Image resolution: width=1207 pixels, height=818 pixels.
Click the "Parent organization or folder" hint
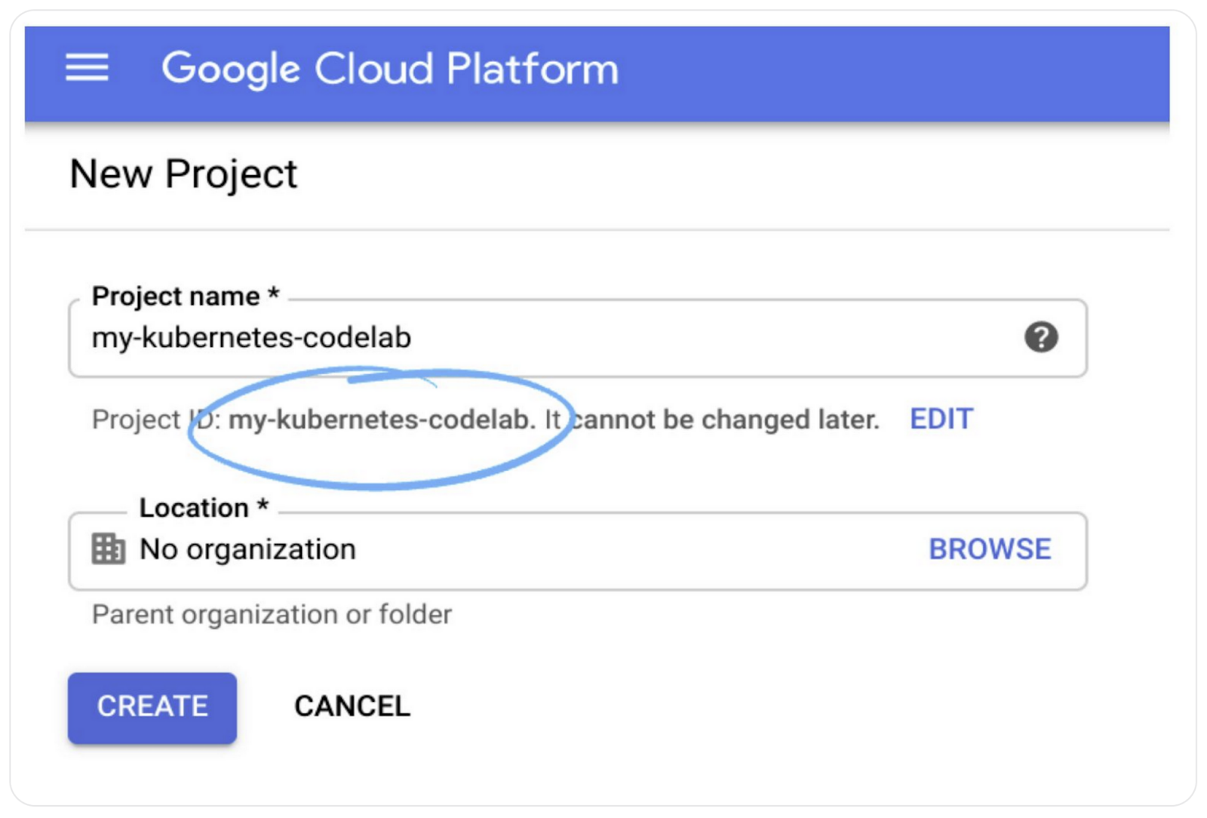tap(272, 614)
